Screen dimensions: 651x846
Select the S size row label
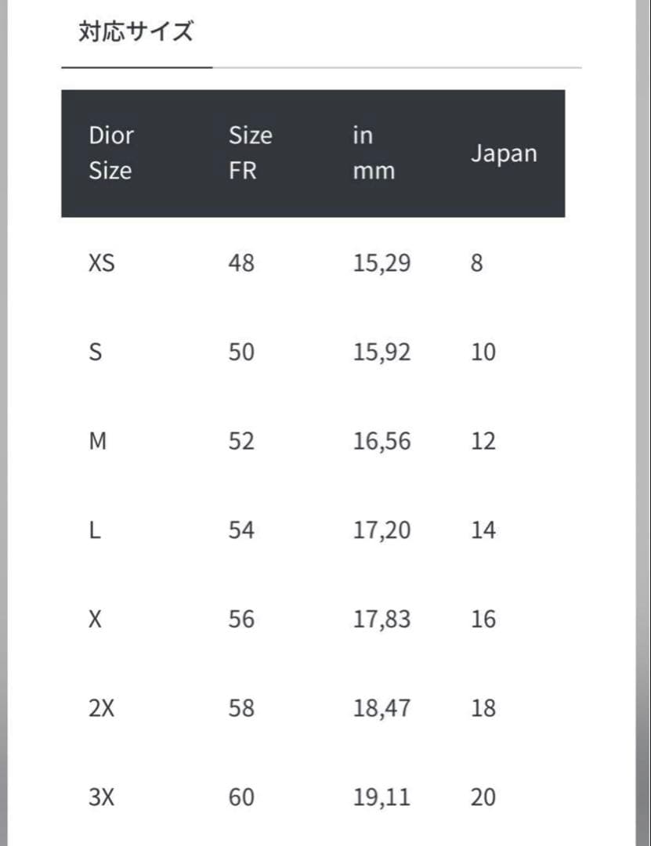point(96,352)
